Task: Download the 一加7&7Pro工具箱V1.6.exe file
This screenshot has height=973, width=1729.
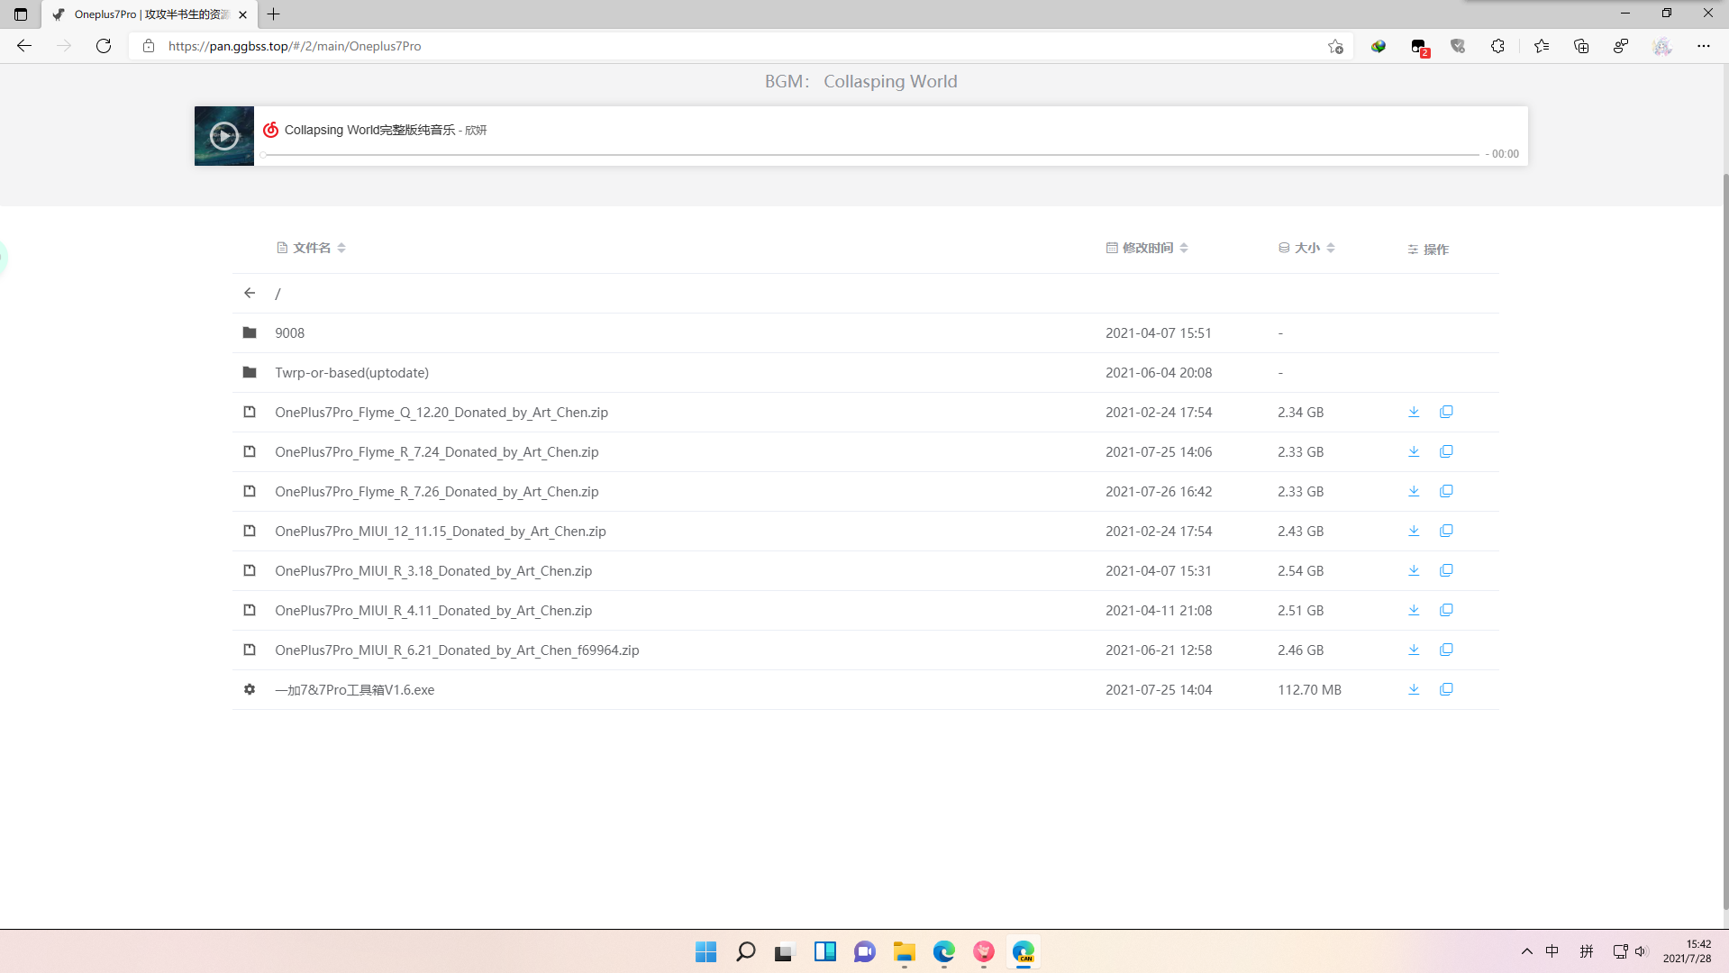Action: click(x=1414, y=689)
